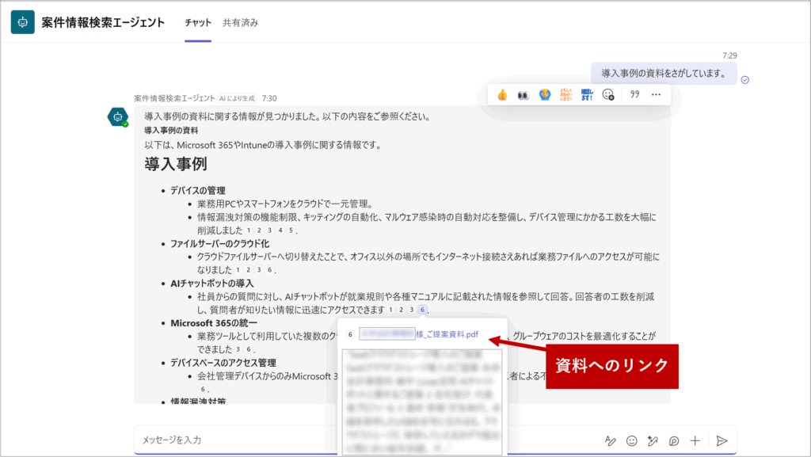This screenshot has height=457, width=811.
Task: Open the add-reaction emoji picker
Action: (x=608, y=94)
